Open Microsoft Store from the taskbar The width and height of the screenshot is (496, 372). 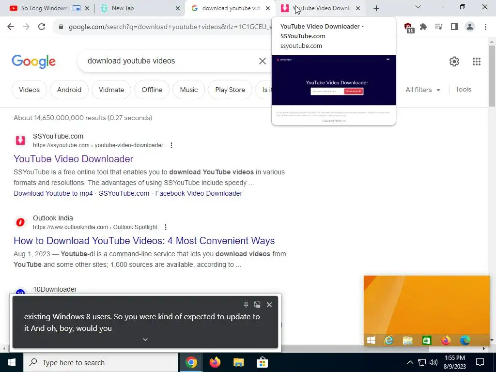tap(262, 362)
